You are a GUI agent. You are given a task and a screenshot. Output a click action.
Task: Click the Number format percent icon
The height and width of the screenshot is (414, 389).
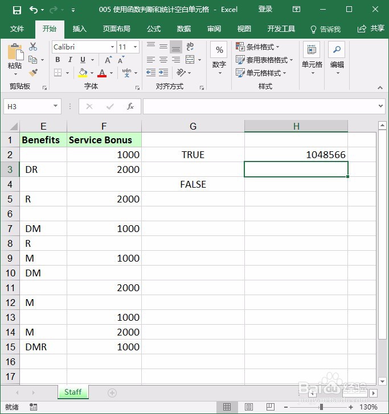219,49
